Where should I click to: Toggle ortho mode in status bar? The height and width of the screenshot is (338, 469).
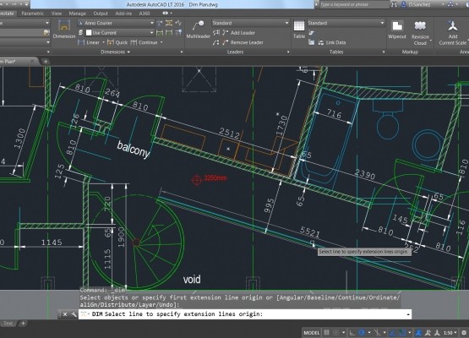[x=352, y=333]
